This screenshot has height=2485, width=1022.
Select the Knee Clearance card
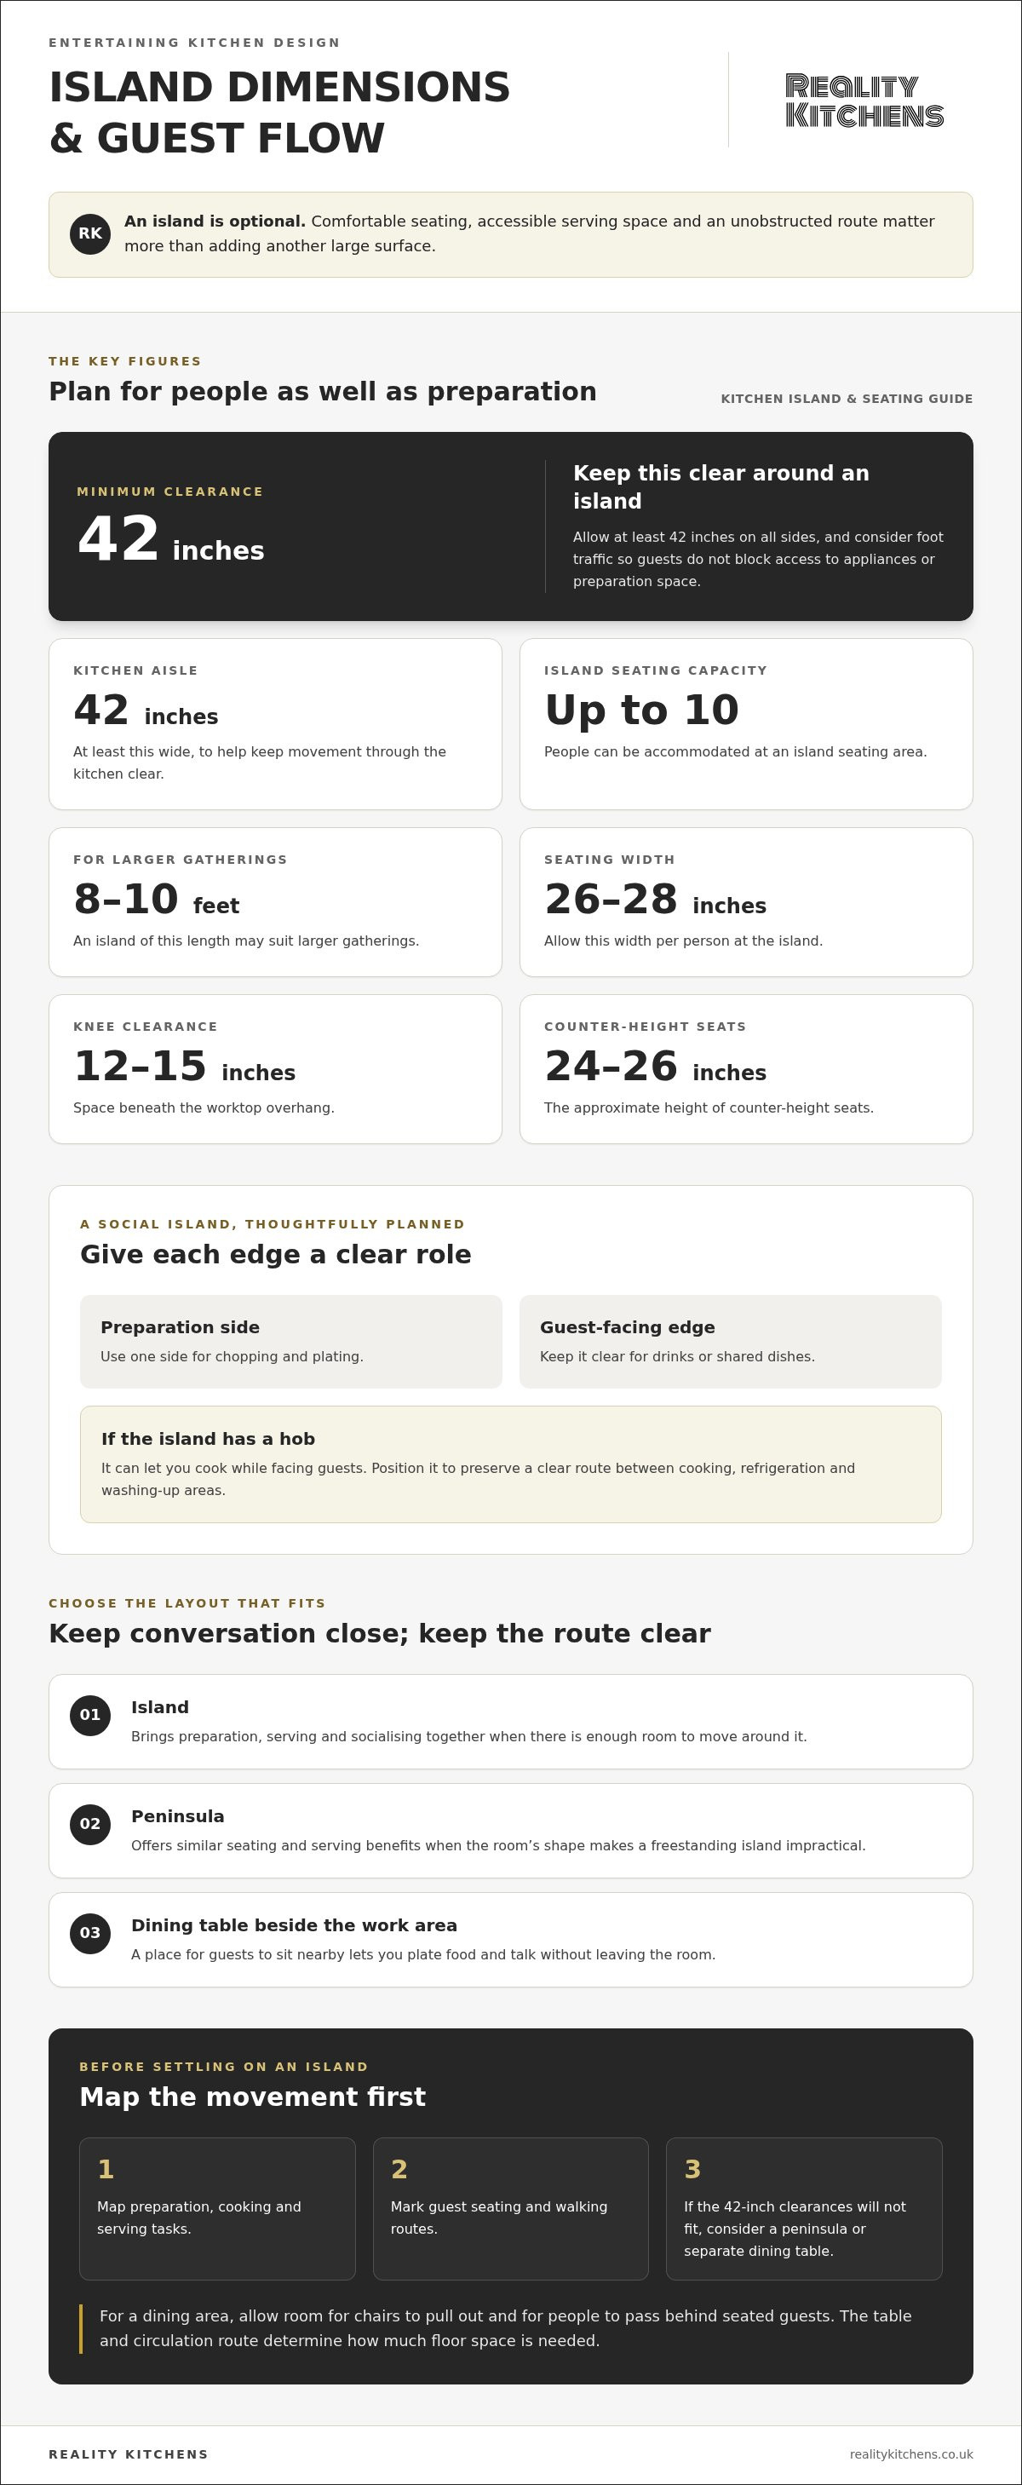pos(276,1069)
